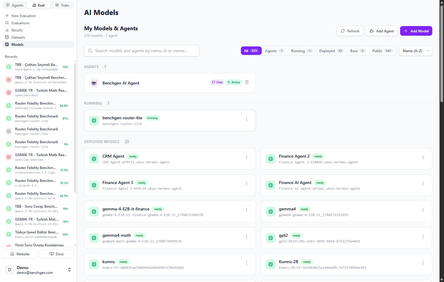The image size is (444, 282).
Task: Switch to the Eval mode tab
Action: [38, 5]
